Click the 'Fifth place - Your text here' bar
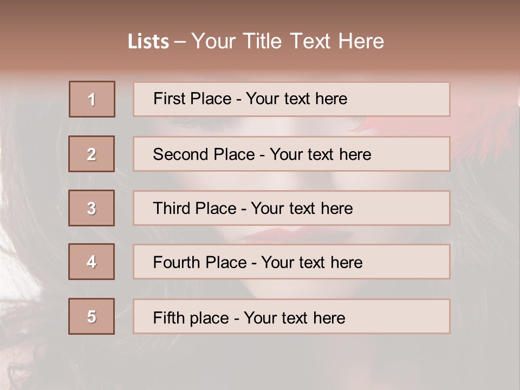Screen dimensions: 520x390 point(291,316)
